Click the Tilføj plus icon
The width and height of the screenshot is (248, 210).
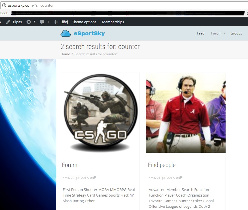(55, 22)
